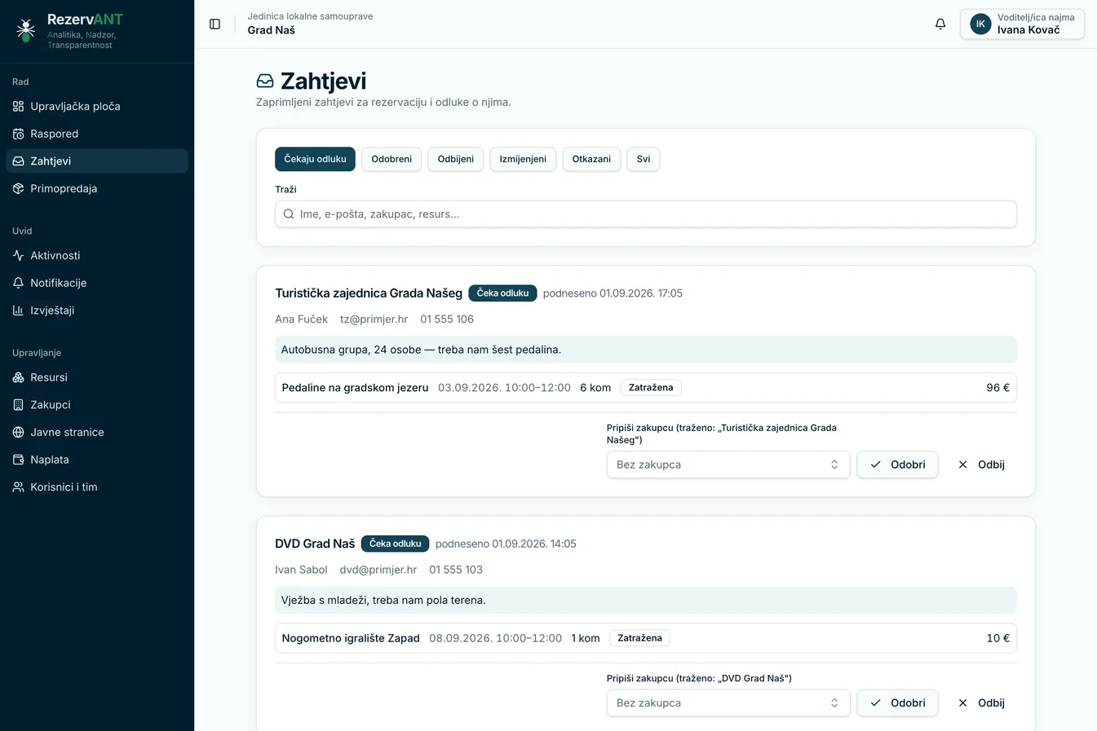Click the Naplata wallet icon

click(18, 460)
